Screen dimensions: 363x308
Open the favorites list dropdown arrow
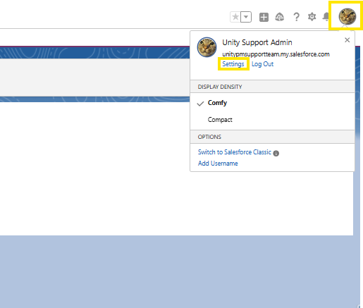pos(246,17)
